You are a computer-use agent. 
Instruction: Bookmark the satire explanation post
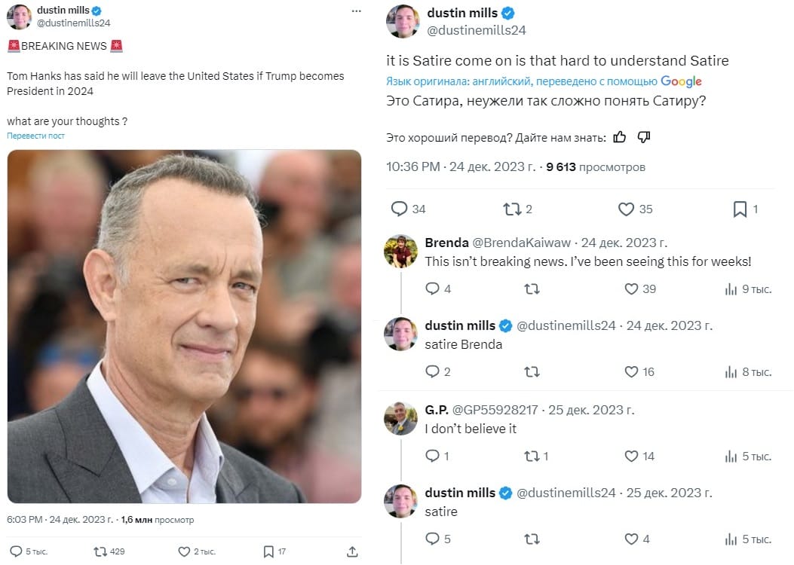[x=740, y=209]
